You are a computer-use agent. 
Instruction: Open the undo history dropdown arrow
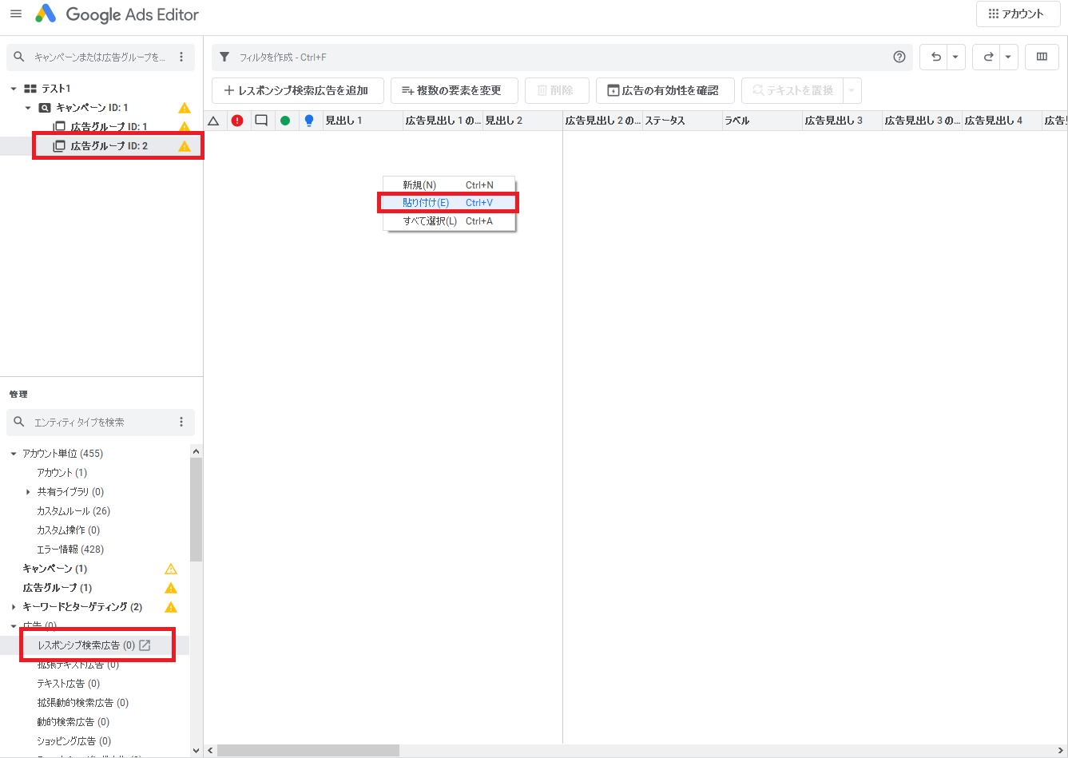tap(955, 57)
